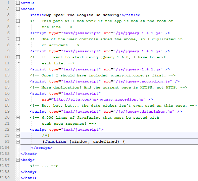Click '/js/jquery.accordion.js' src on line 14

143,81
